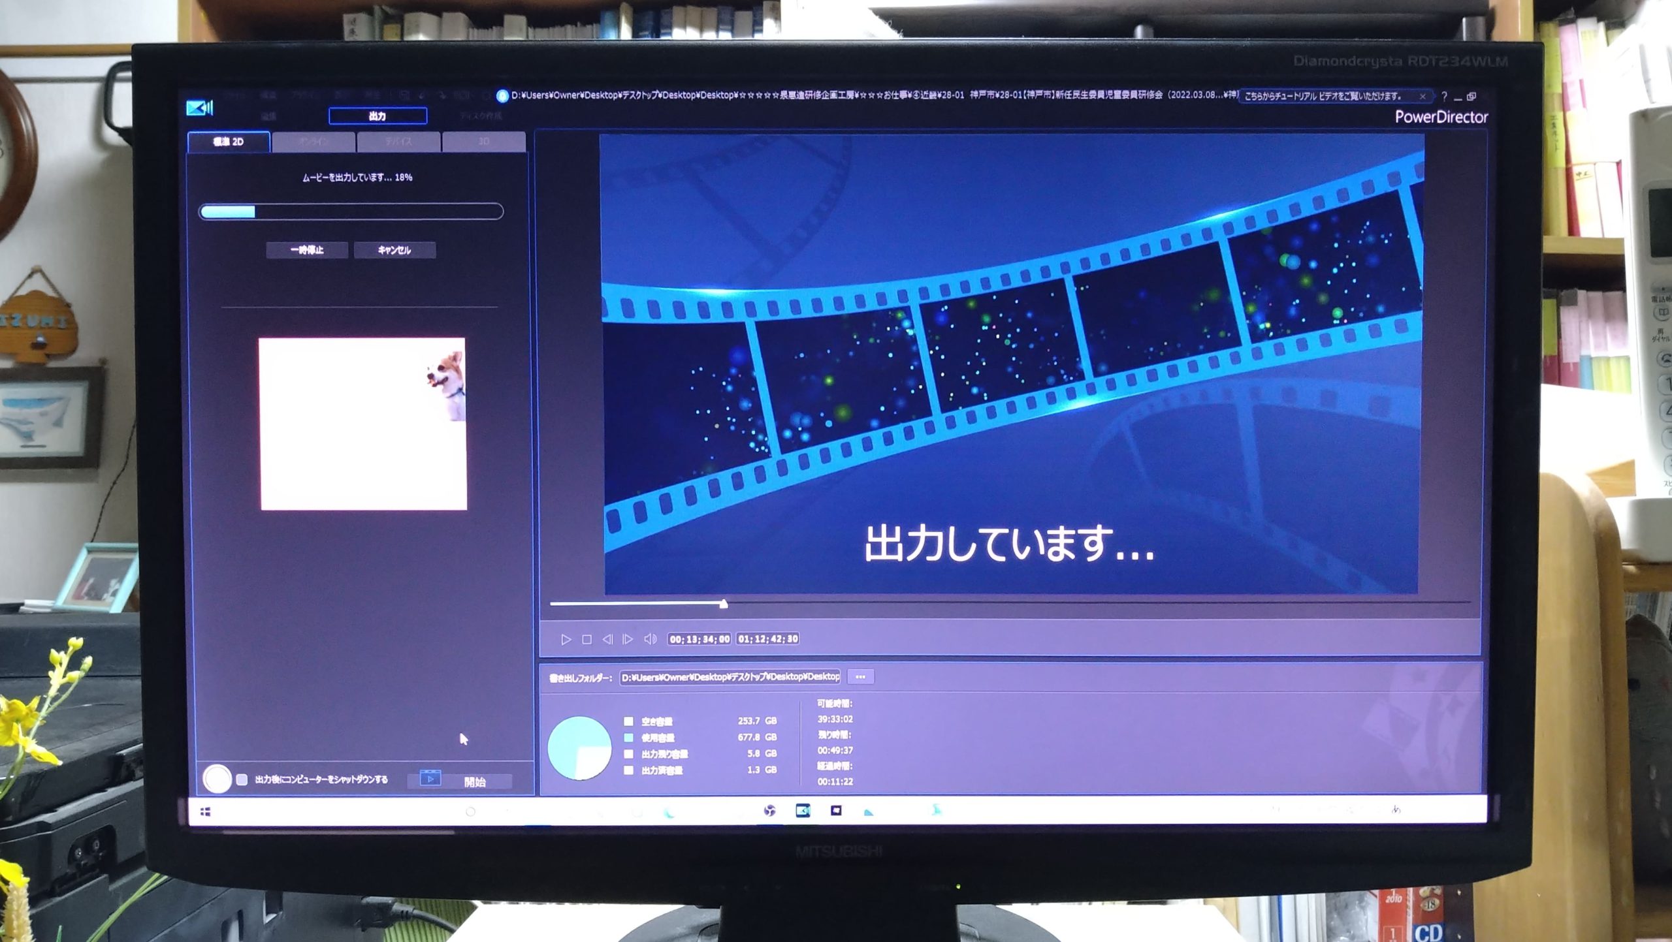This screenshot has height=942, width=1672.
Task: Click the disk usage pie chart
Action: click(x=579, y=748)
